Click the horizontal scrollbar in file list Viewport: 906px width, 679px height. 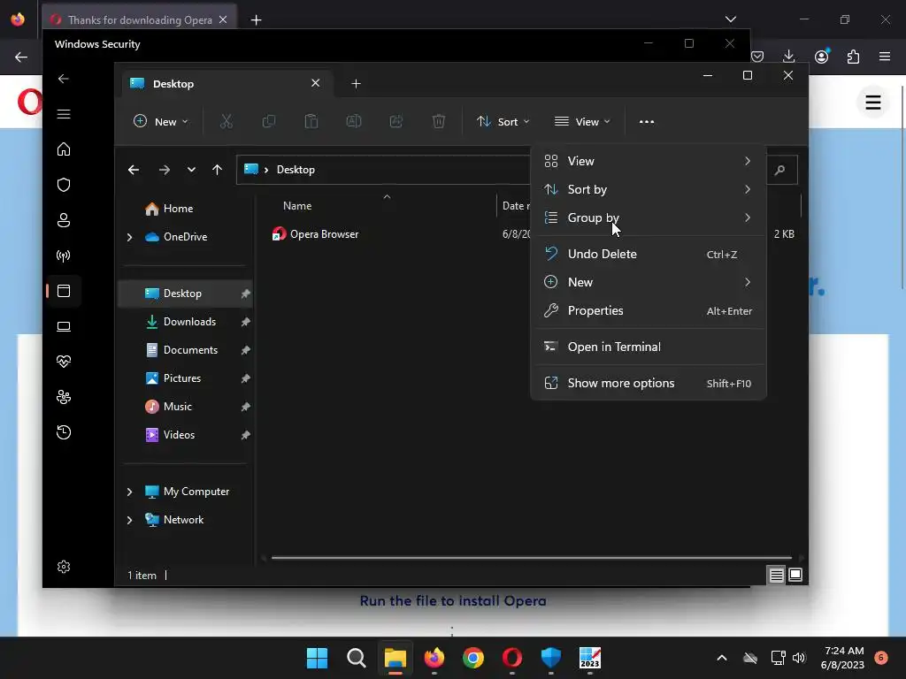point(531,559)
